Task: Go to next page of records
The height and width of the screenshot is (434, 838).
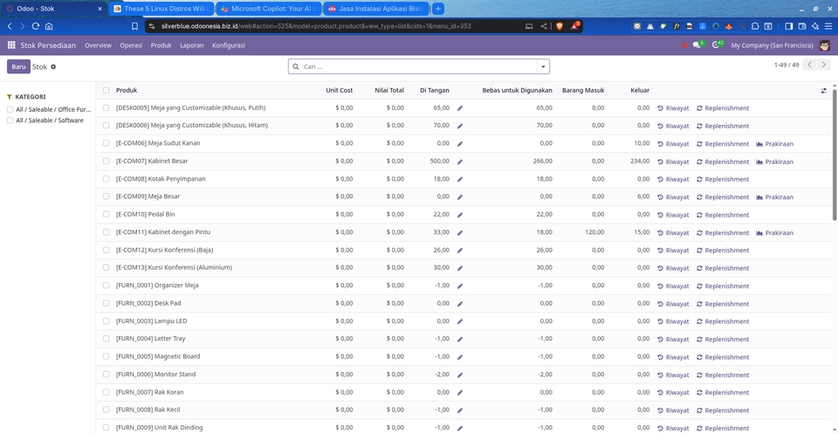Action: (x=825, y=65)
